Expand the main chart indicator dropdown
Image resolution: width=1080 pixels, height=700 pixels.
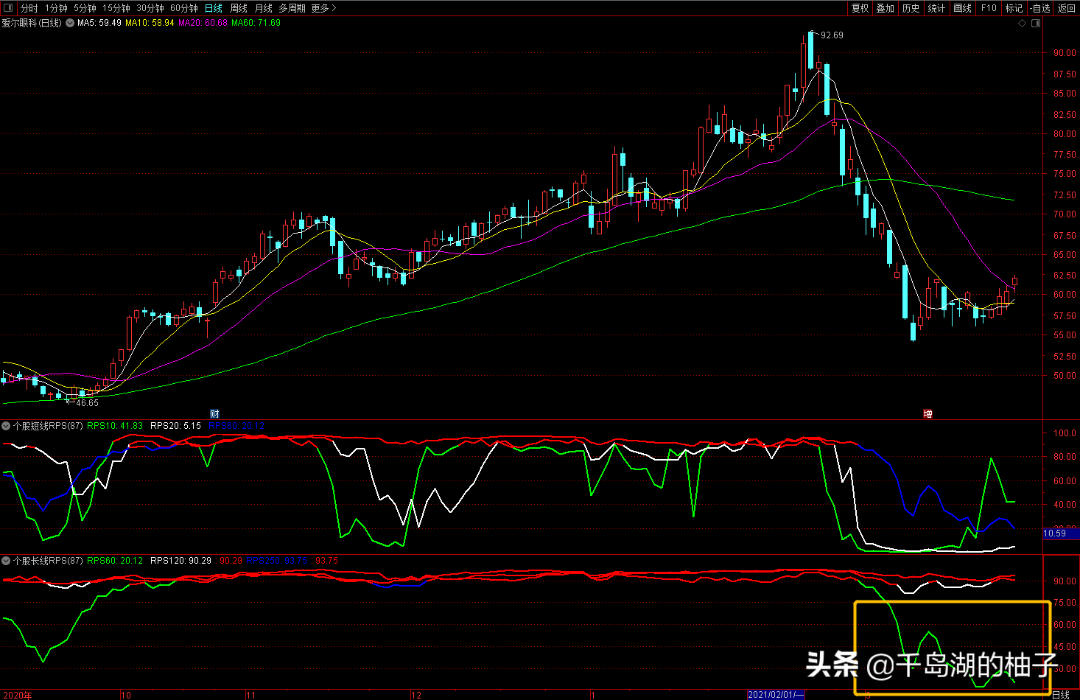coord(70,23)
